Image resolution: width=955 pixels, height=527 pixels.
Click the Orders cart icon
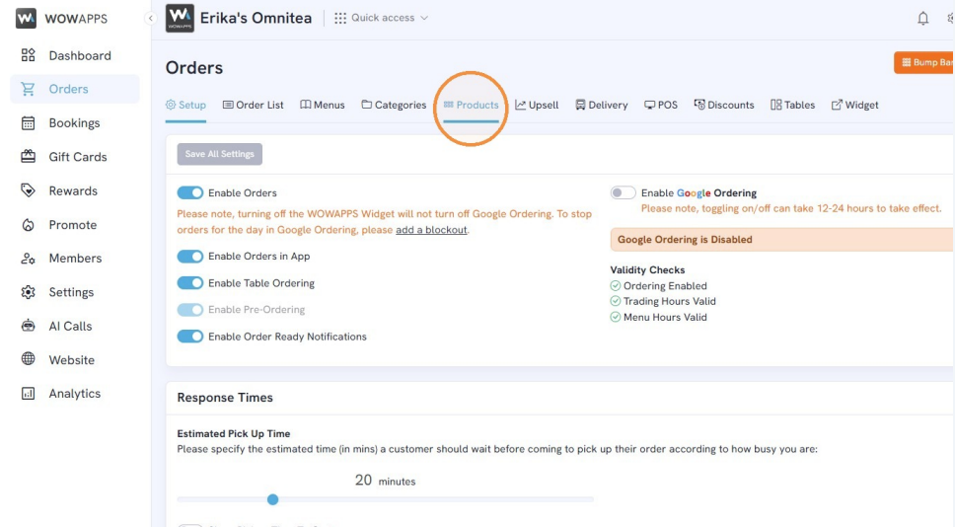point(28,89)
